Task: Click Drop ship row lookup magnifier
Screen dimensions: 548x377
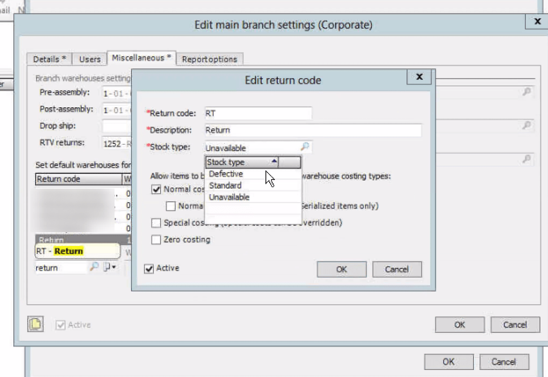Action: click(526, 125)
